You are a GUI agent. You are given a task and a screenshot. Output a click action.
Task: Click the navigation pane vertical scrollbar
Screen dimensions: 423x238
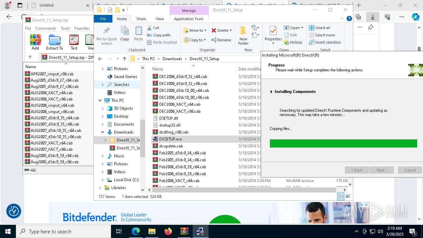pos(143,138)
